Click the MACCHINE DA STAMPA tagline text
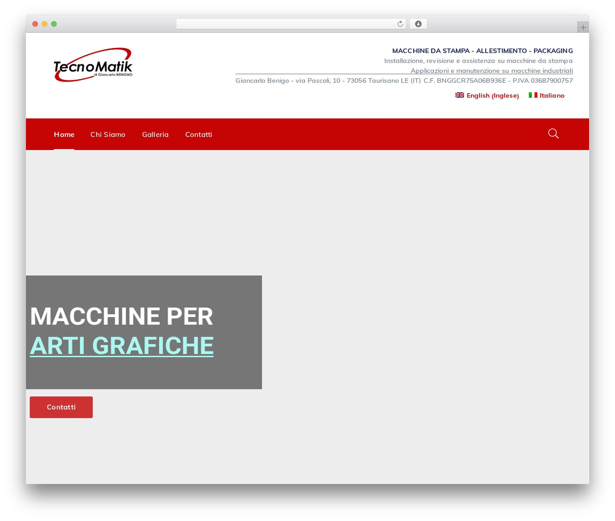Image resolution: width=615 pixels, height=521 pixels. tap(482, 50)
